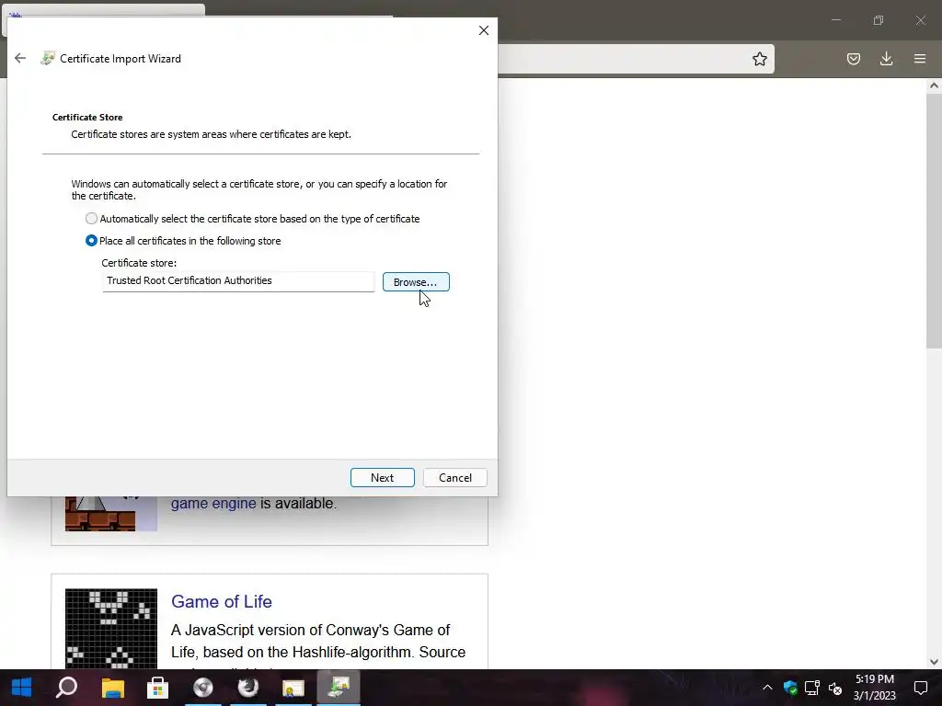
Task: Open the notification center icon
Action: click(920, 688)
